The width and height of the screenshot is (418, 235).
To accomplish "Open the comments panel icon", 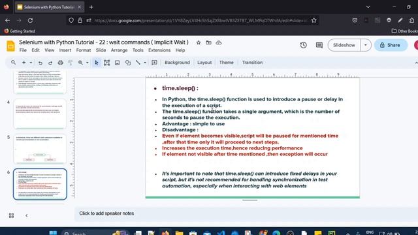I will [x=319, y=45].
